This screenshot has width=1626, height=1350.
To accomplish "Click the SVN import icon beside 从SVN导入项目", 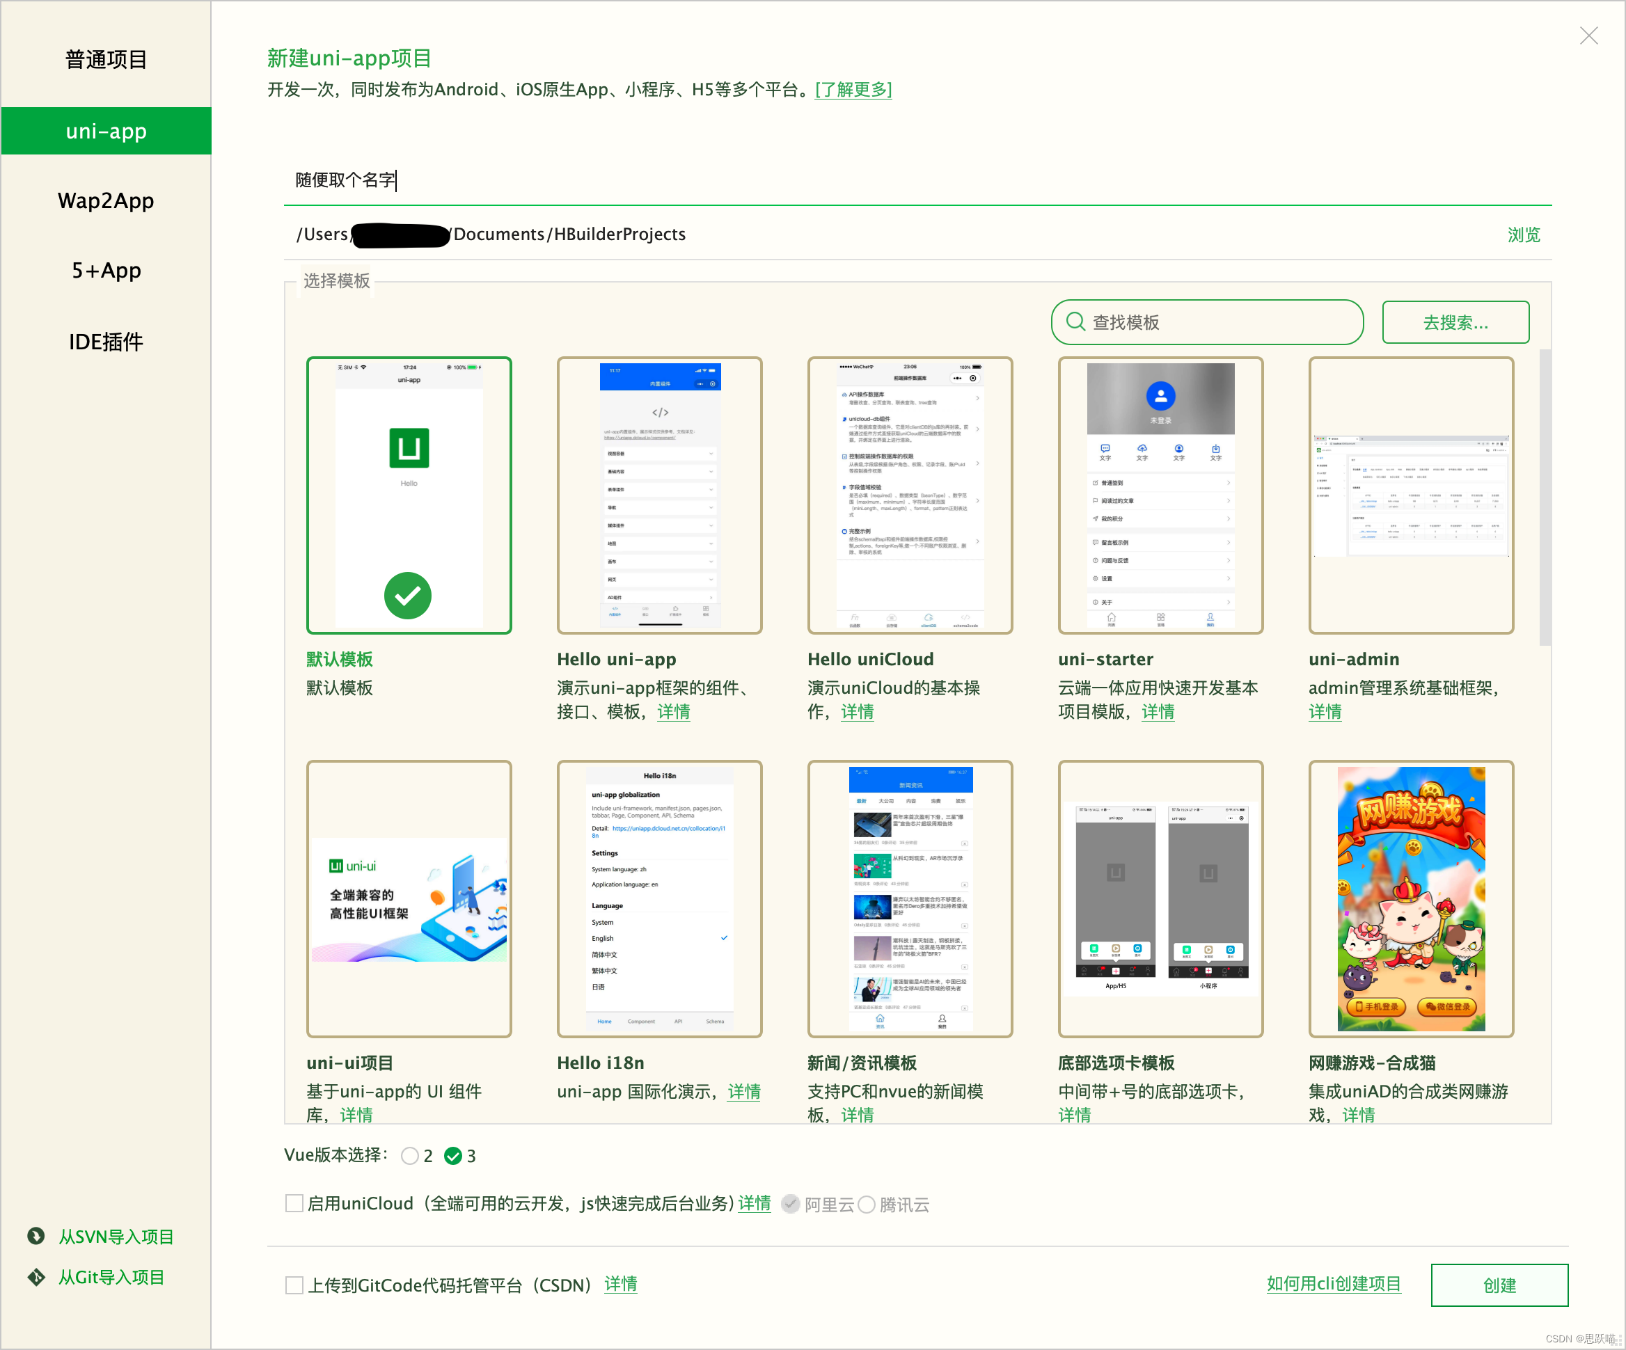I will pos(37,1236).
